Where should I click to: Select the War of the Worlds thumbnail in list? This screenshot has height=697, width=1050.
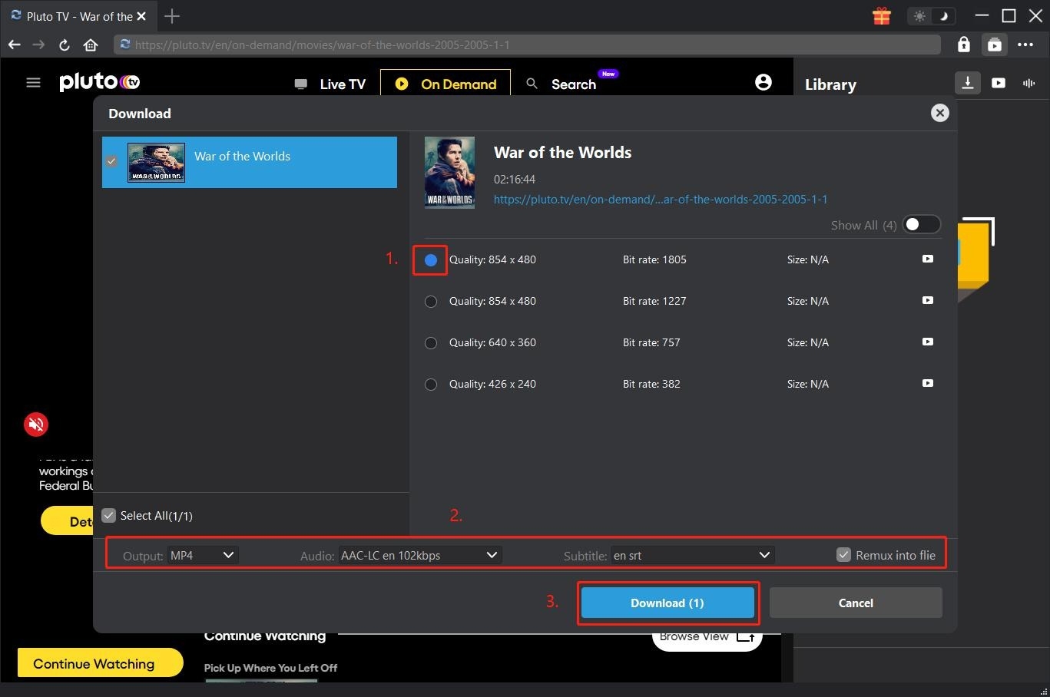pyautogui.click(x=157, y=162)
